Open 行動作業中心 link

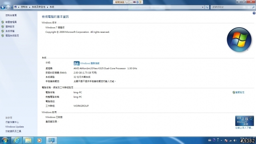click(12, 122)
